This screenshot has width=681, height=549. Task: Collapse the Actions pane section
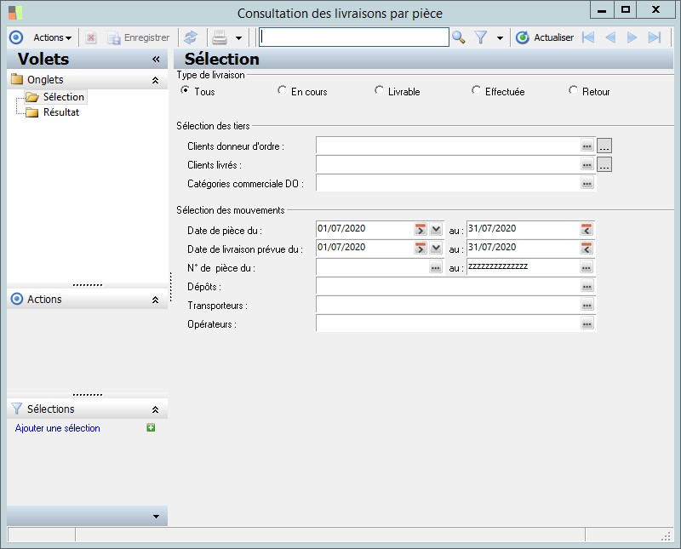coord(155,300)
